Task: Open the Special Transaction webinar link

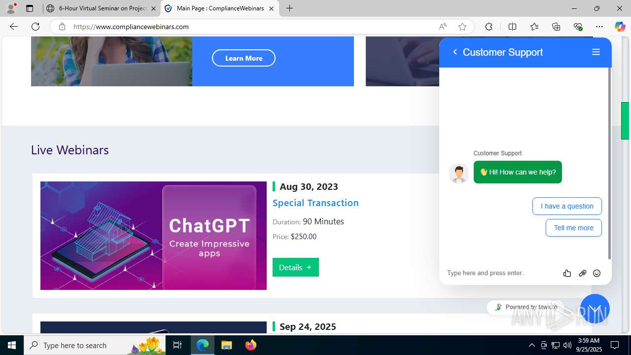Action: tap(315, 203)
